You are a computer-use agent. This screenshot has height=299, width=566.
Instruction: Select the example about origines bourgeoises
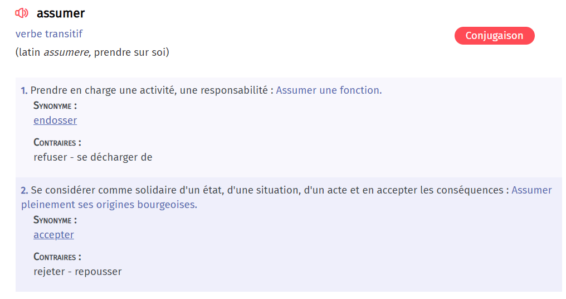109,205
